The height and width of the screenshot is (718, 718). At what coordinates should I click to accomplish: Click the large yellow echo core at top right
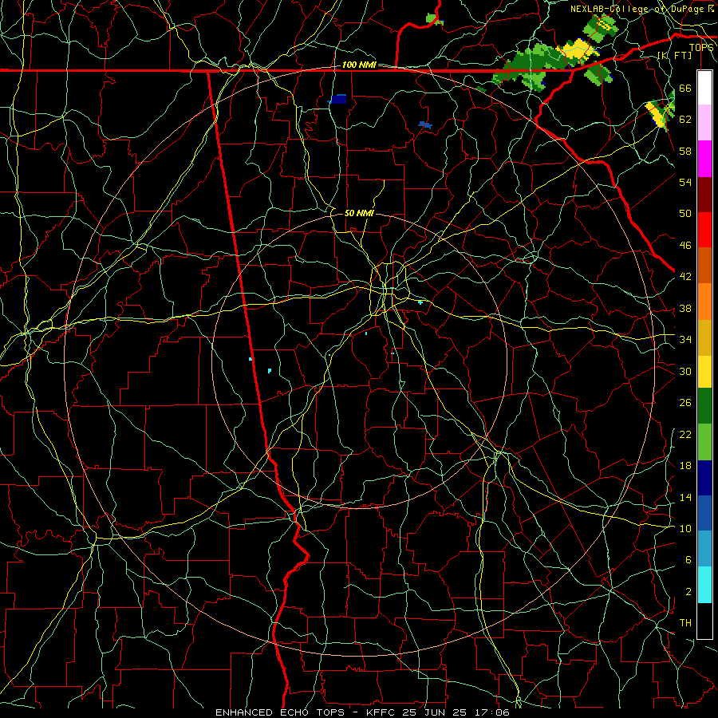pos(576,49)
